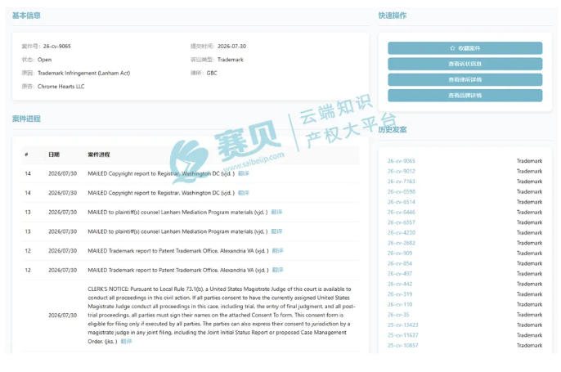This screenshot has width=561, height=372.
Task: Translate the CLERK'S NOTICE entry via 翻译
Action: click(126, 341)
